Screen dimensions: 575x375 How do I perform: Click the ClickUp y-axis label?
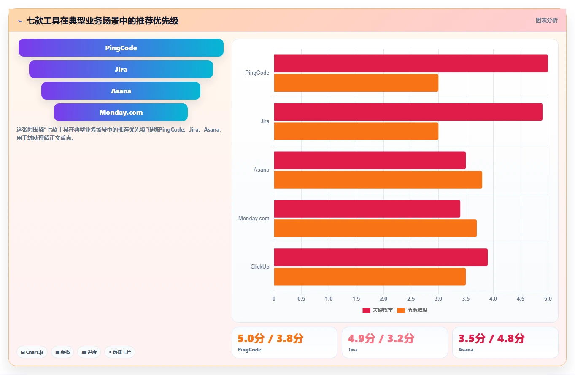point(260,267)
